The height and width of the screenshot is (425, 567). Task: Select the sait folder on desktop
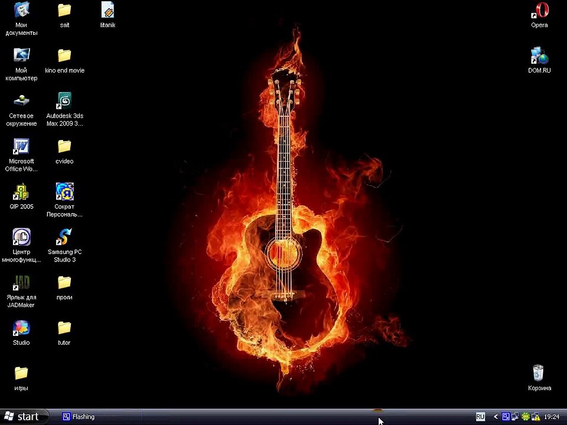pos(64,15)
